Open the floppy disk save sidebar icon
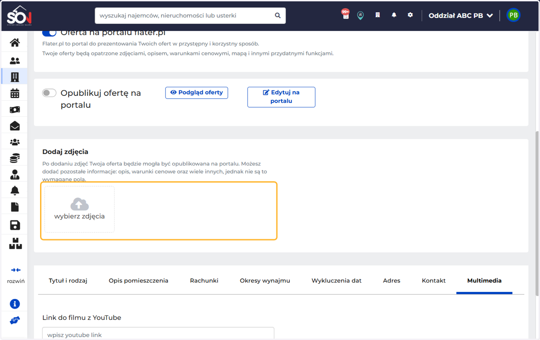The height and width of the screenshot is (340, 540). (x=15, y=225)
